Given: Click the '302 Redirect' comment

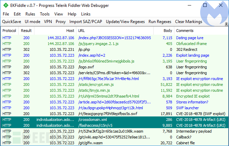Looking at the screenshot, I should [x=187, y=49].
